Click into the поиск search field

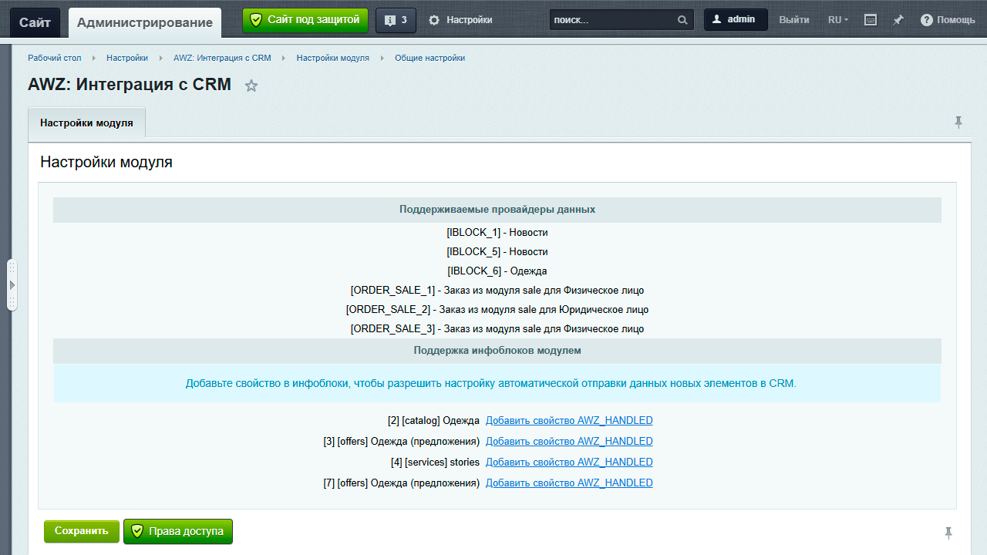613,20
